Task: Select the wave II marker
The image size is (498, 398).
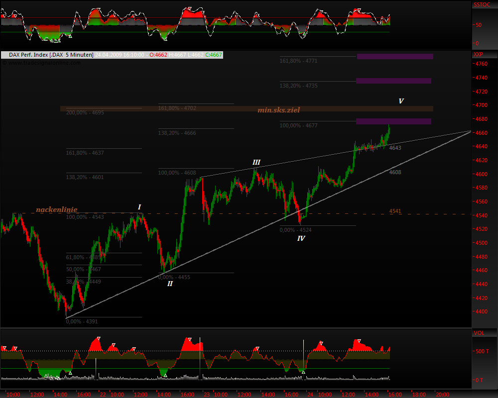Action: pos(170,284)
